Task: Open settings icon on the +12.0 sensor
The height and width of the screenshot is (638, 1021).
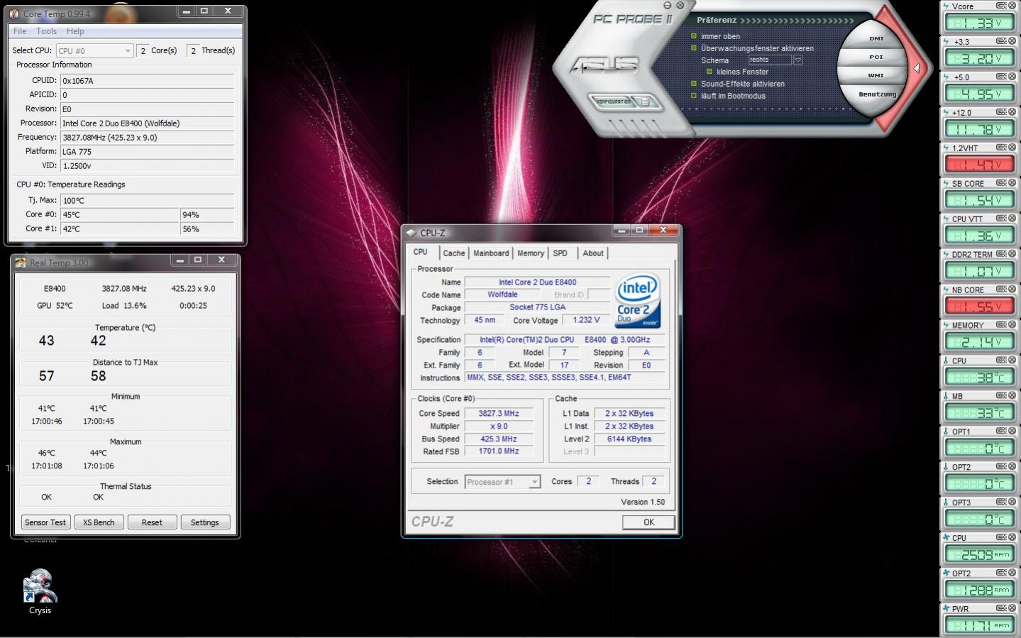Action: [x=1000, y=112]
